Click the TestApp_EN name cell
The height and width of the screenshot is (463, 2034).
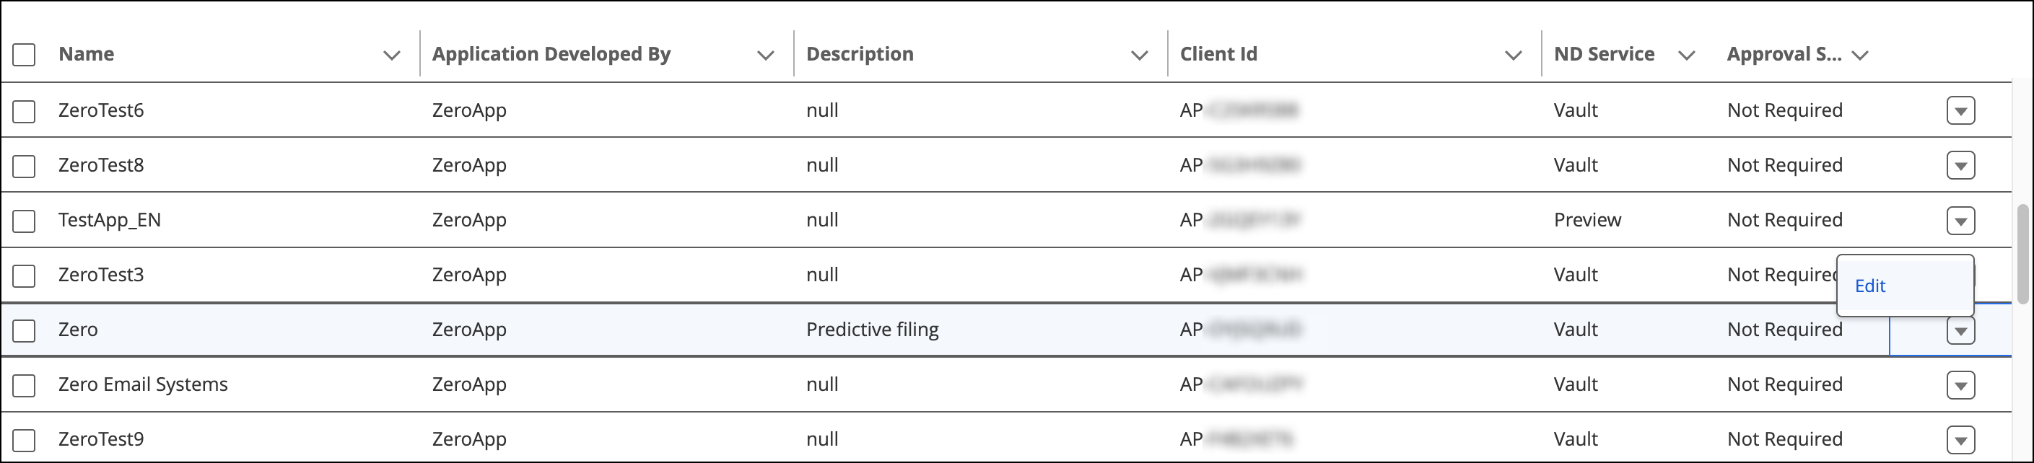110,219
